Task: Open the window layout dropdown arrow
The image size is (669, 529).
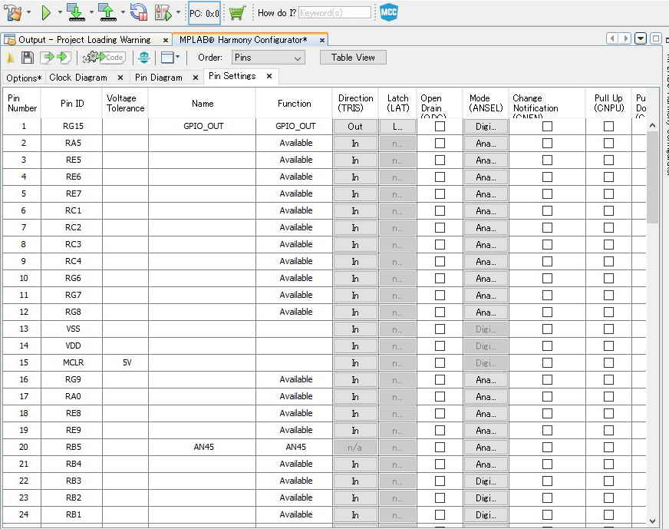Action: point(177,57)
